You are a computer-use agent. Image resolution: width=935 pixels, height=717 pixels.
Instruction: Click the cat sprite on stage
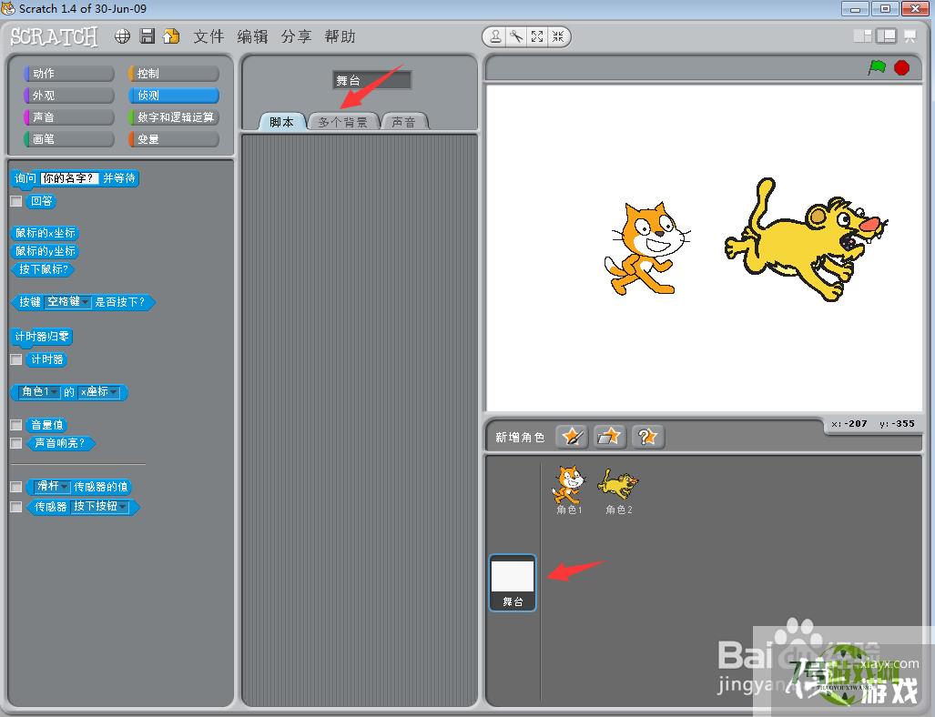[x=647, y=248]
